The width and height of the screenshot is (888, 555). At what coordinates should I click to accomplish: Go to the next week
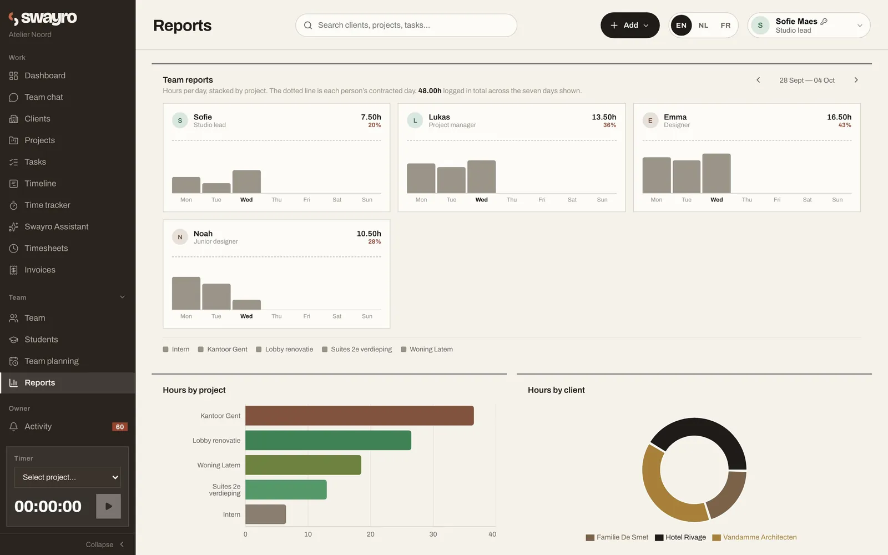point(856,80)
